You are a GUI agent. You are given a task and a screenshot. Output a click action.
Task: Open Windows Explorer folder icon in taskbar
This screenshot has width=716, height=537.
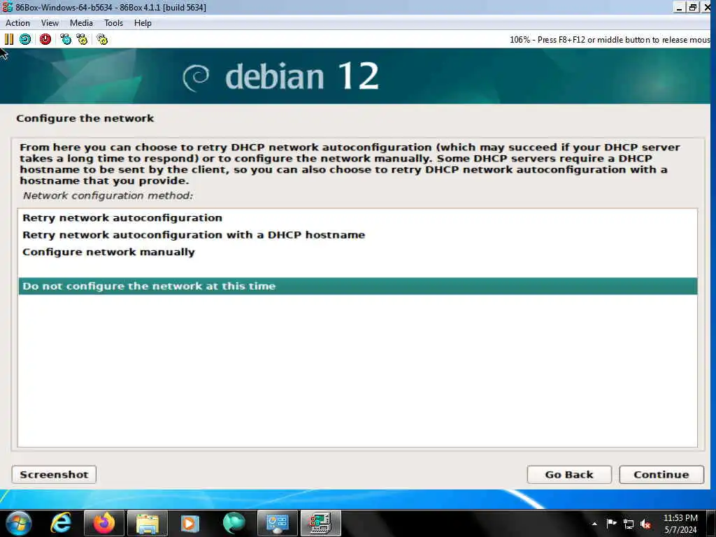point(148,523)
